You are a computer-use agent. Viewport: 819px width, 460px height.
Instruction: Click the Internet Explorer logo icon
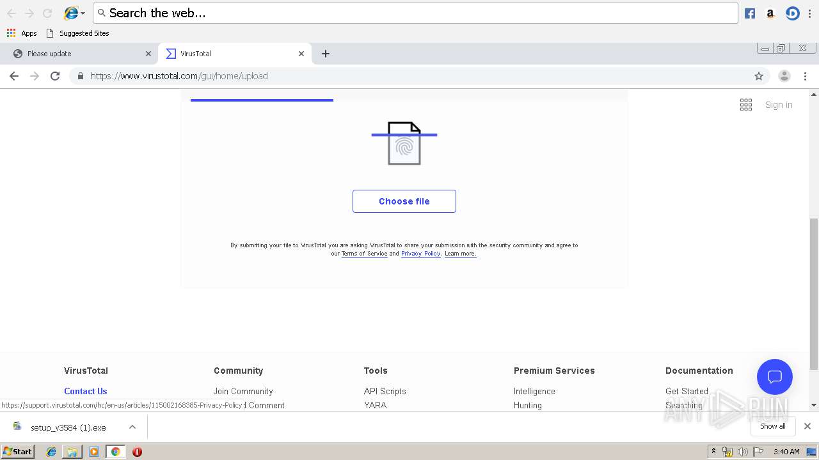[x=71, y=13]
